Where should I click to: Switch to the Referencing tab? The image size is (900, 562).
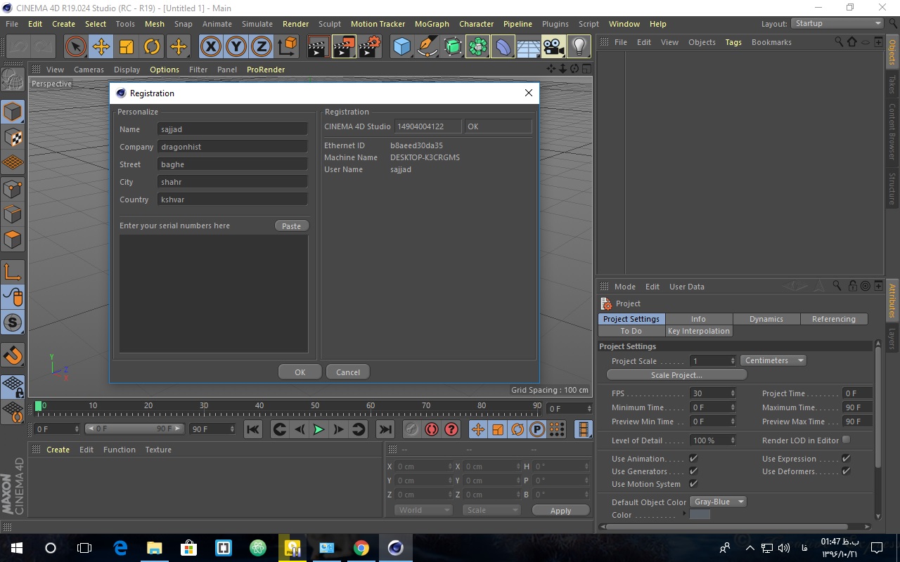834,319
